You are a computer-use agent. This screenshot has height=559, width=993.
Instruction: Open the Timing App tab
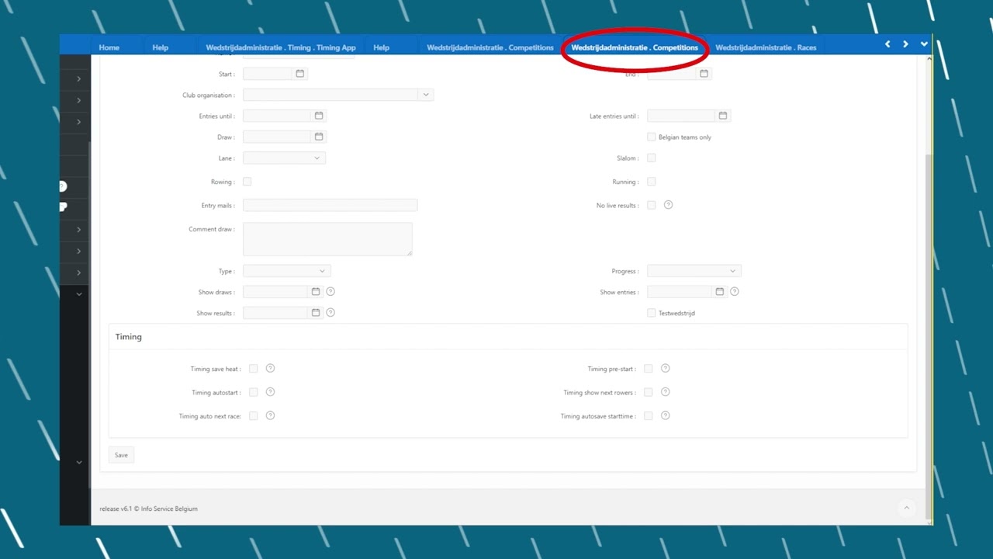pos(281,47)
